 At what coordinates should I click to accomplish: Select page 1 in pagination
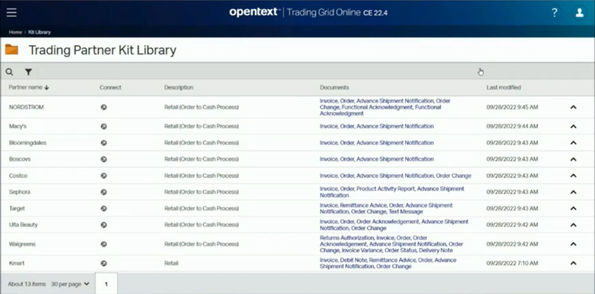[106, 284]
